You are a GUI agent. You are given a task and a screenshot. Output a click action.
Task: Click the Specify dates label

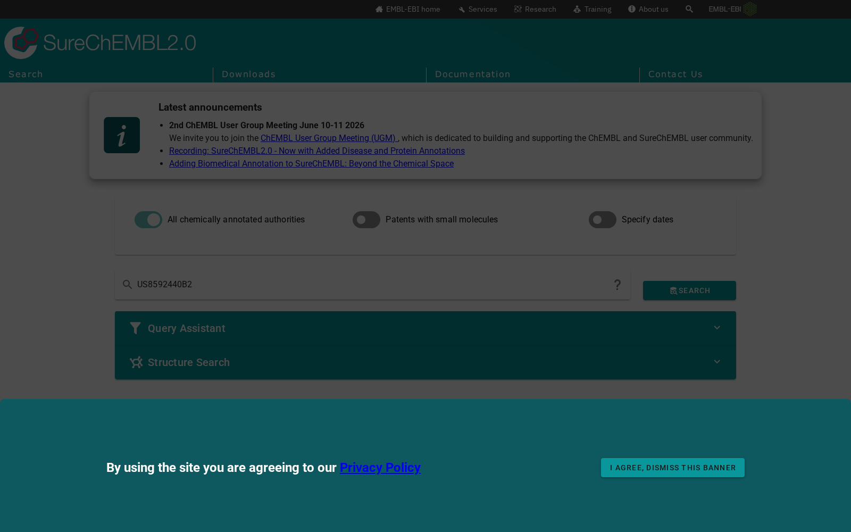pos(647,220)
